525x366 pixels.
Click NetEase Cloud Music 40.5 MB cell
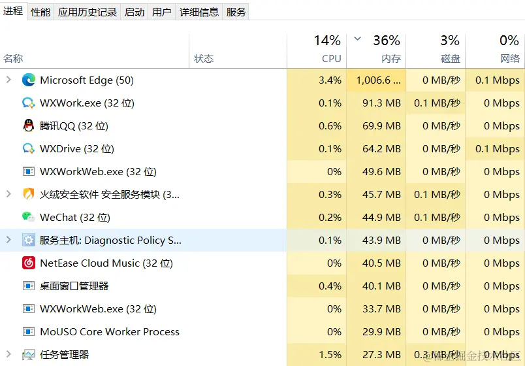tap(376, 263)
